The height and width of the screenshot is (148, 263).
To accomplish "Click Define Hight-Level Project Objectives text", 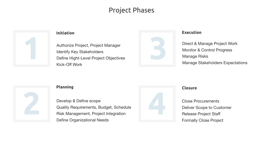I will pos(91,58).
